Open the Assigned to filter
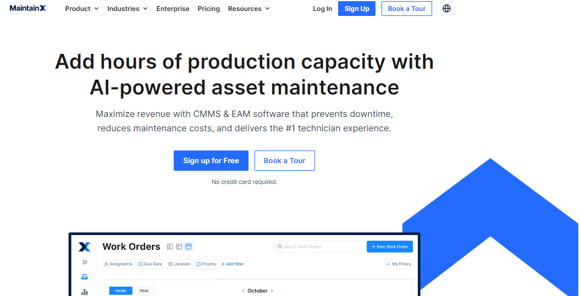Image resolution: width=580 pixels, height=296 pixels. 118,264
